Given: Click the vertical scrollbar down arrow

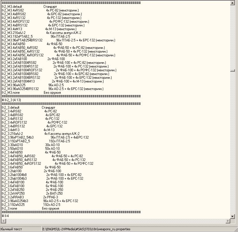Looking at the screenshot, I should [x=232, y=216].
